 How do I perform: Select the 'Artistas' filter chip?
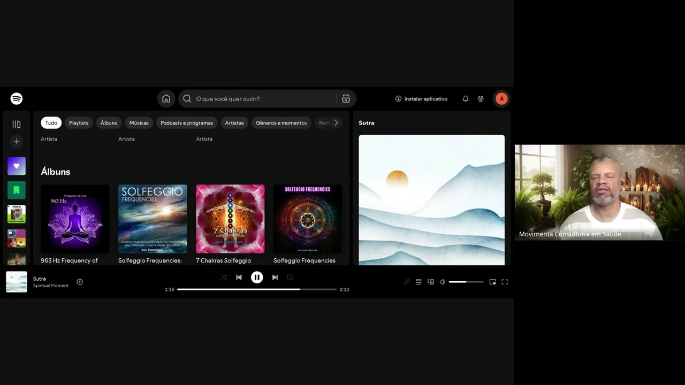(234, 123)
